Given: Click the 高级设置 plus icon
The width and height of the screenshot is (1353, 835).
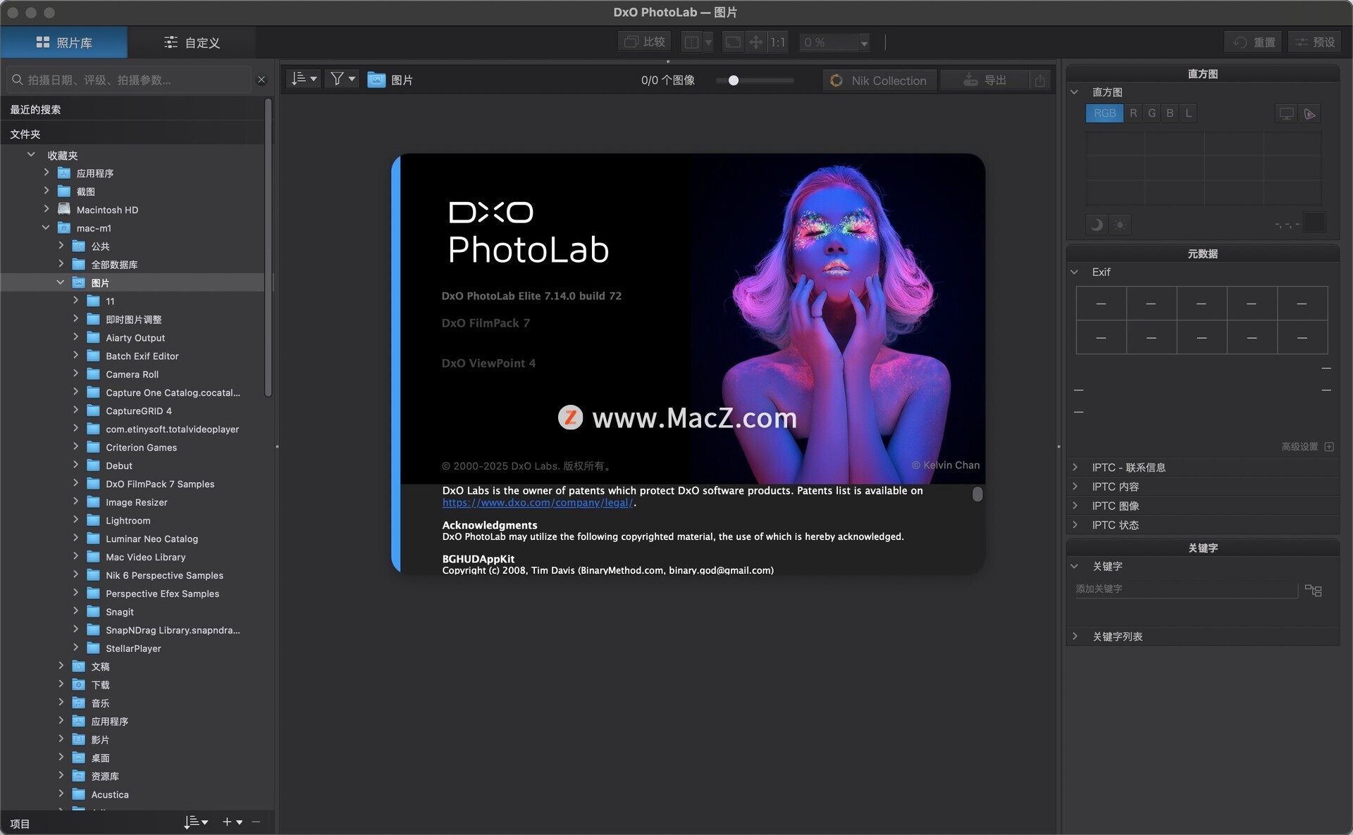Looking at the screenshot, I should coord(1329,447).
